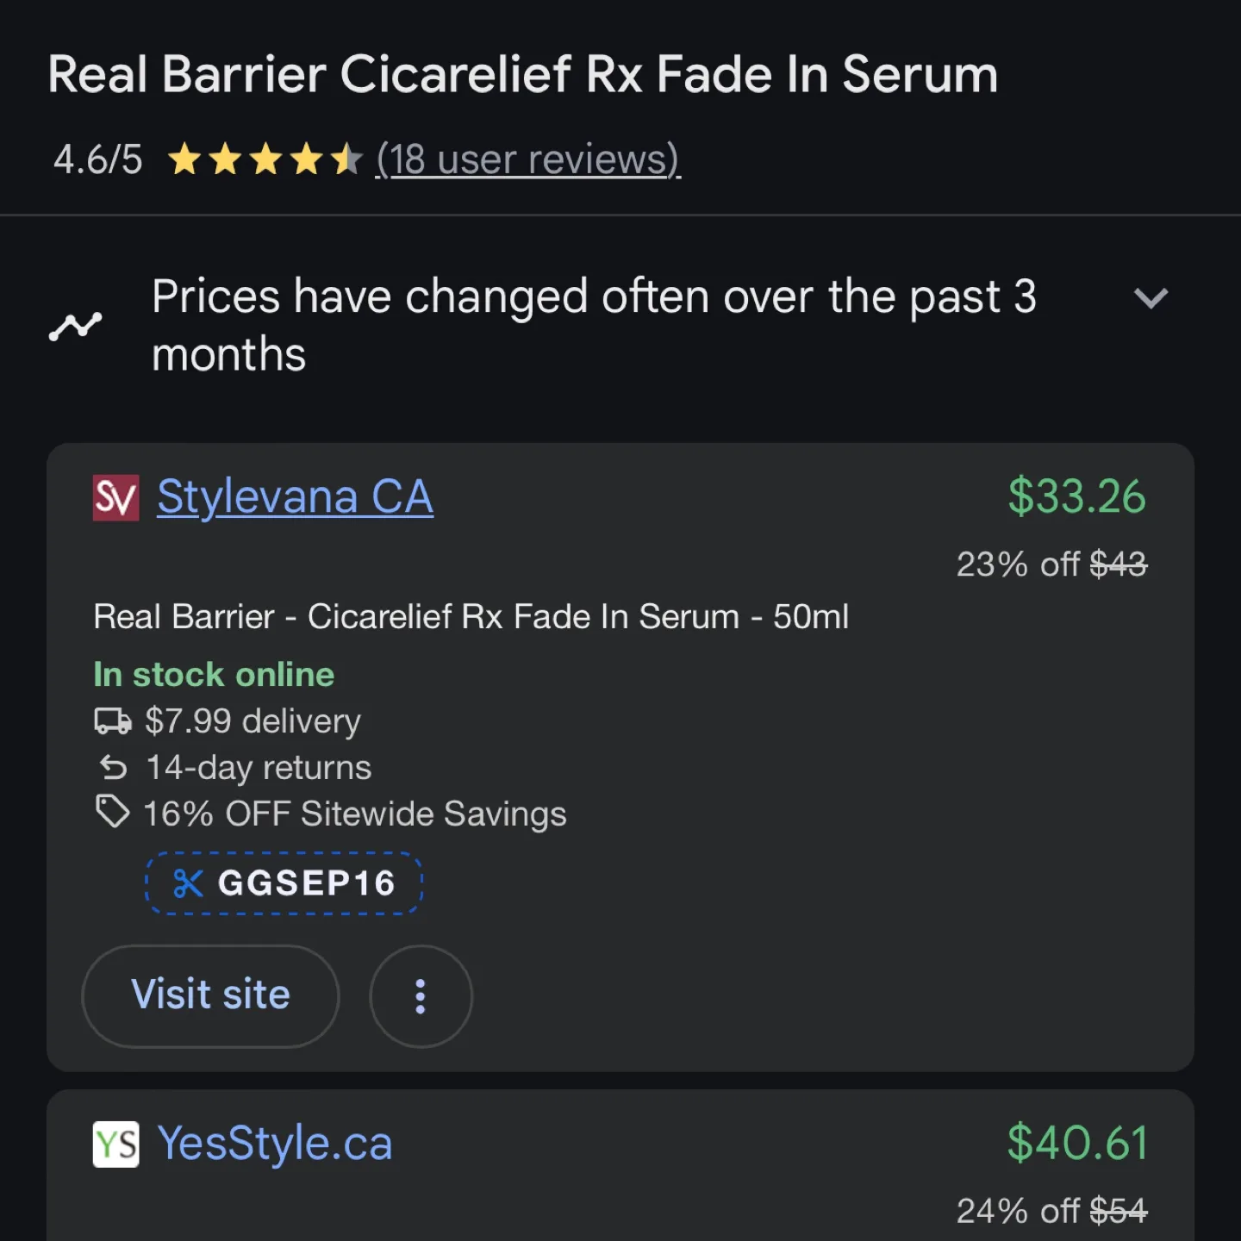Open the 18 user reviews link
The image size is (1241, 1241).
(x=527, y=159)
